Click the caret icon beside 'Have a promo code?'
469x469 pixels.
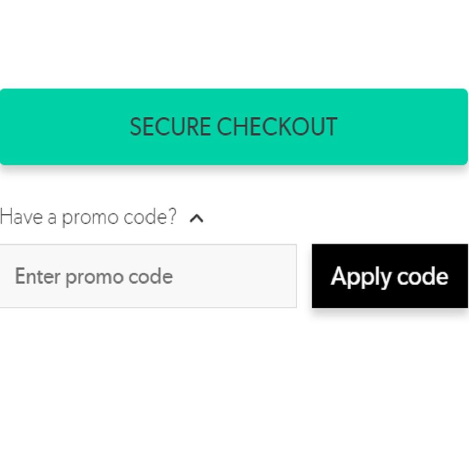(x=196, y=217)
